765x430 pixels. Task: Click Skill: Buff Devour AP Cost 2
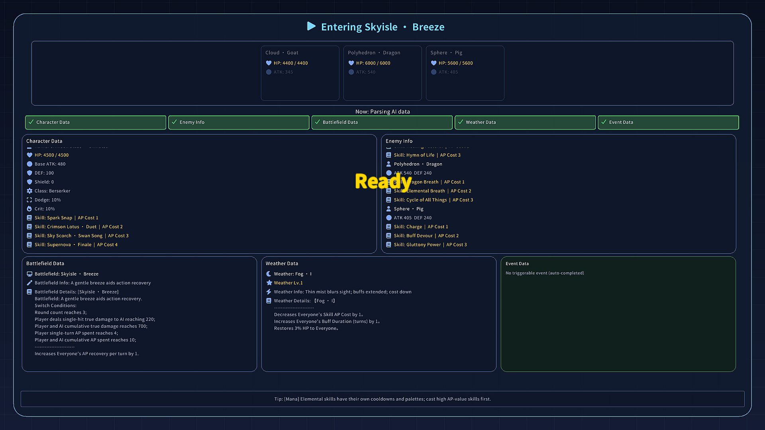click(x=426, y=236)
